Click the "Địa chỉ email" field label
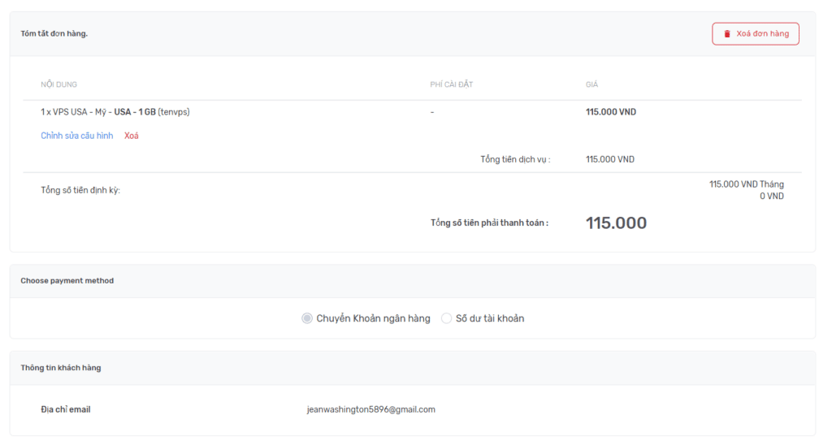Image resolution: width=832 pixels, height=445 pixels. [66, 409]
